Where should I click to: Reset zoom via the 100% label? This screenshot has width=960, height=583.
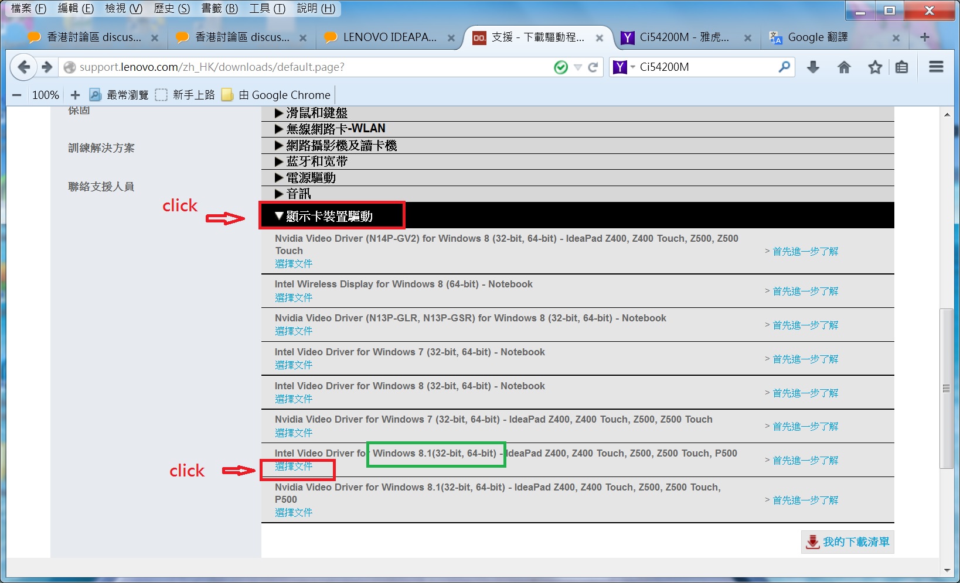(x=46, y=95)
